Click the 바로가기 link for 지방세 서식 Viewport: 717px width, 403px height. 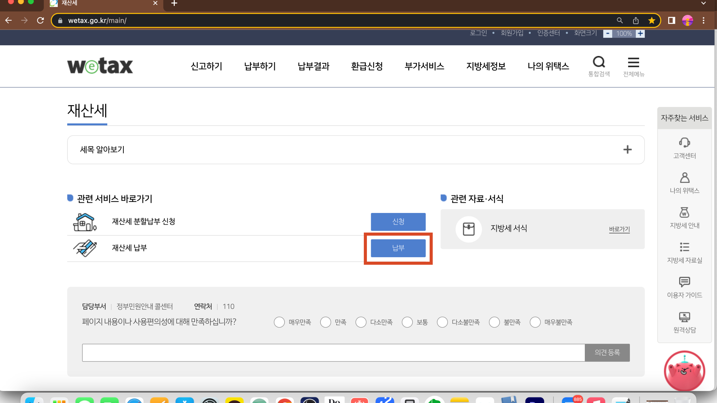pyautogui.click(x=619, y=229)
